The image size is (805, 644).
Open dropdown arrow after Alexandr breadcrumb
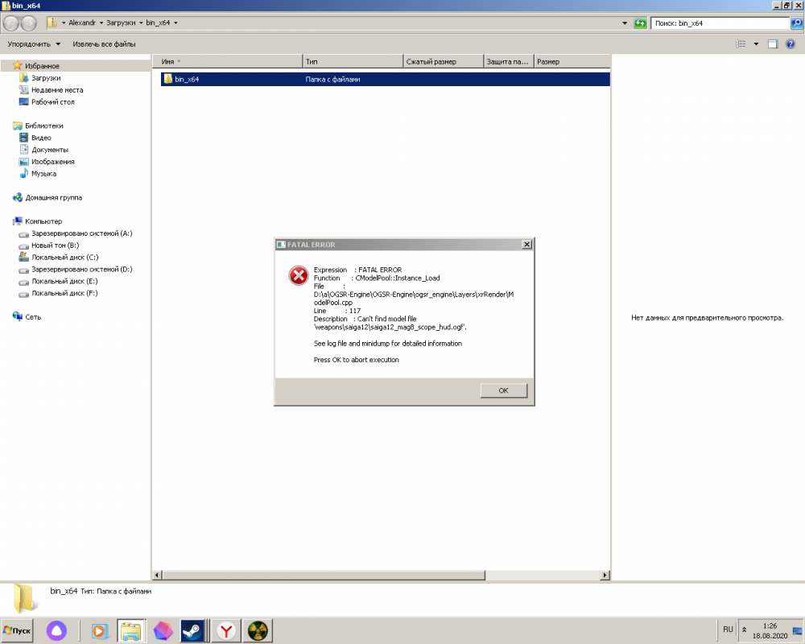tap(101, 23)
